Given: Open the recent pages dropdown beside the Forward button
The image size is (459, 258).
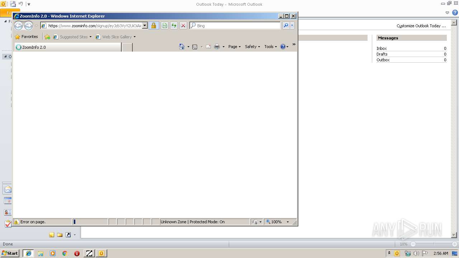Looking at the screenshot, I should tap(36, 26).
